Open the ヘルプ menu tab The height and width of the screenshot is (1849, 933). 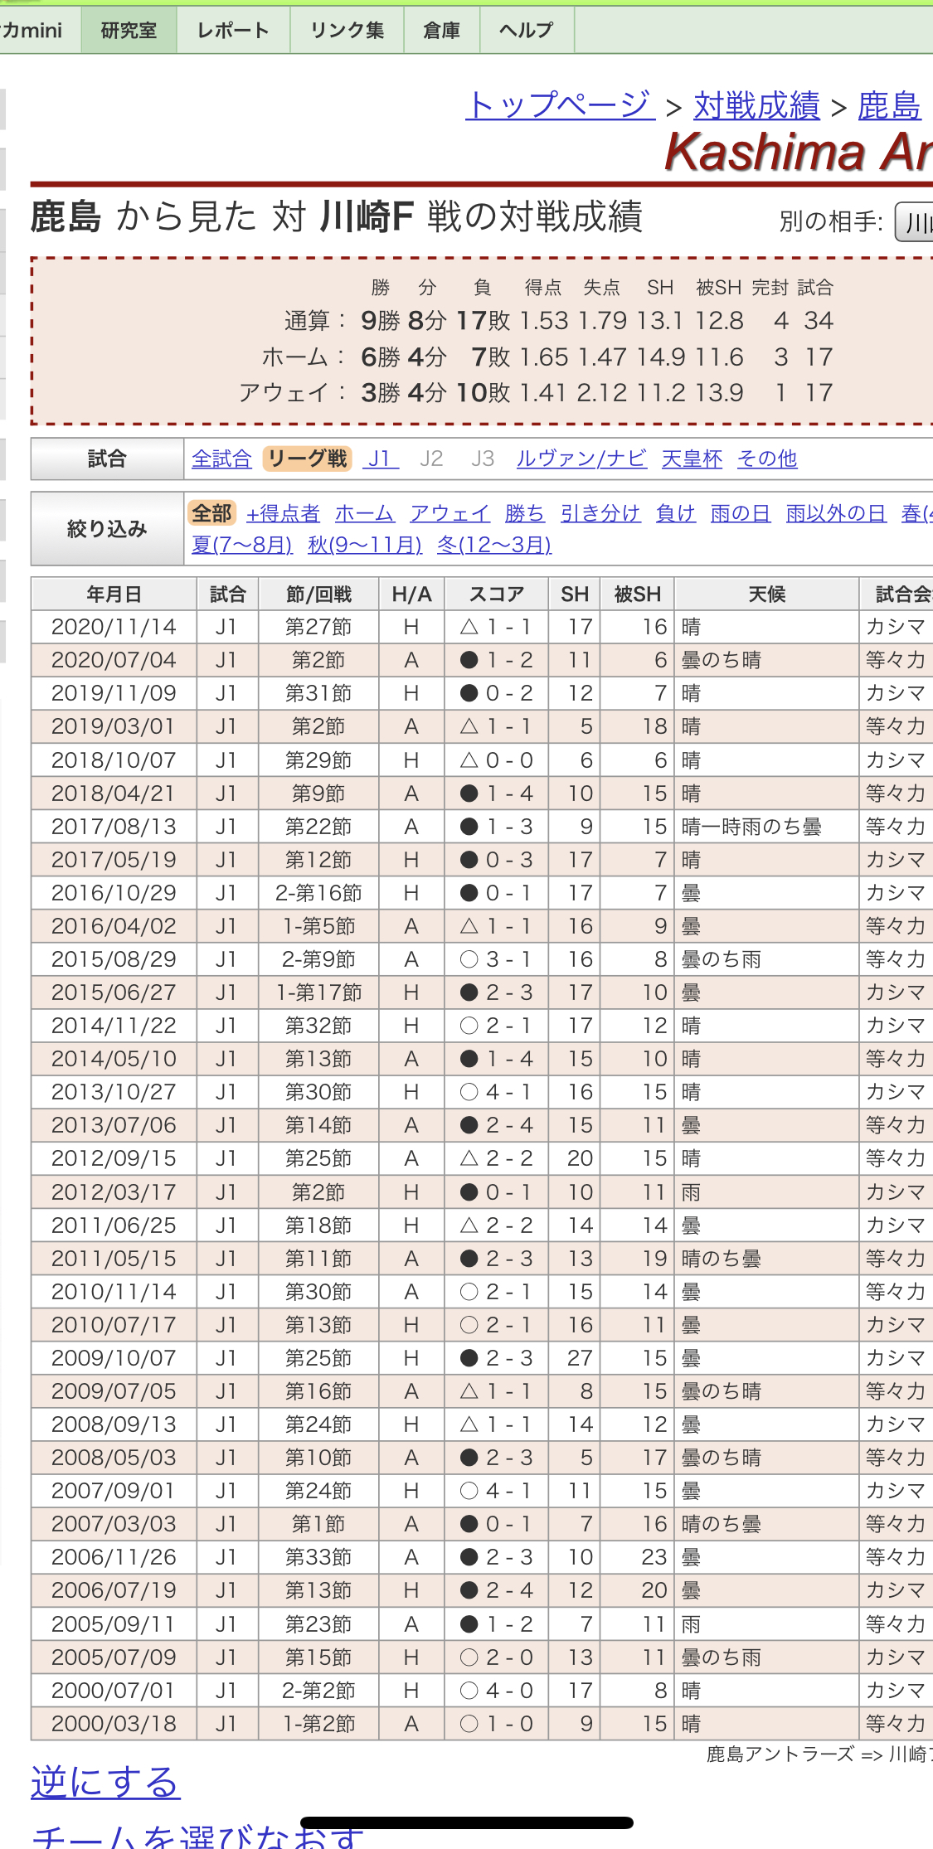pos(527,31)
